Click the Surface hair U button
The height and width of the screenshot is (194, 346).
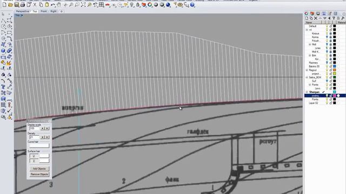point(34,156)
